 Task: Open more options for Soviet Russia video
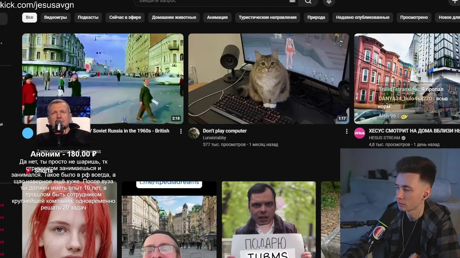(181, 131)
